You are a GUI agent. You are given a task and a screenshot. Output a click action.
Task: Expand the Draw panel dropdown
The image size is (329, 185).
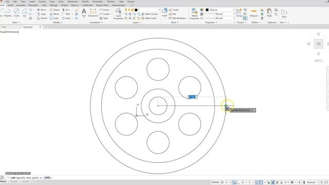[16, 22]
